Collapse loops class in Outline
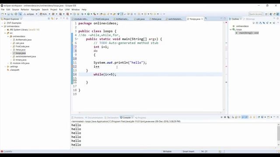The image size is (280, 157). coord(231,30)
